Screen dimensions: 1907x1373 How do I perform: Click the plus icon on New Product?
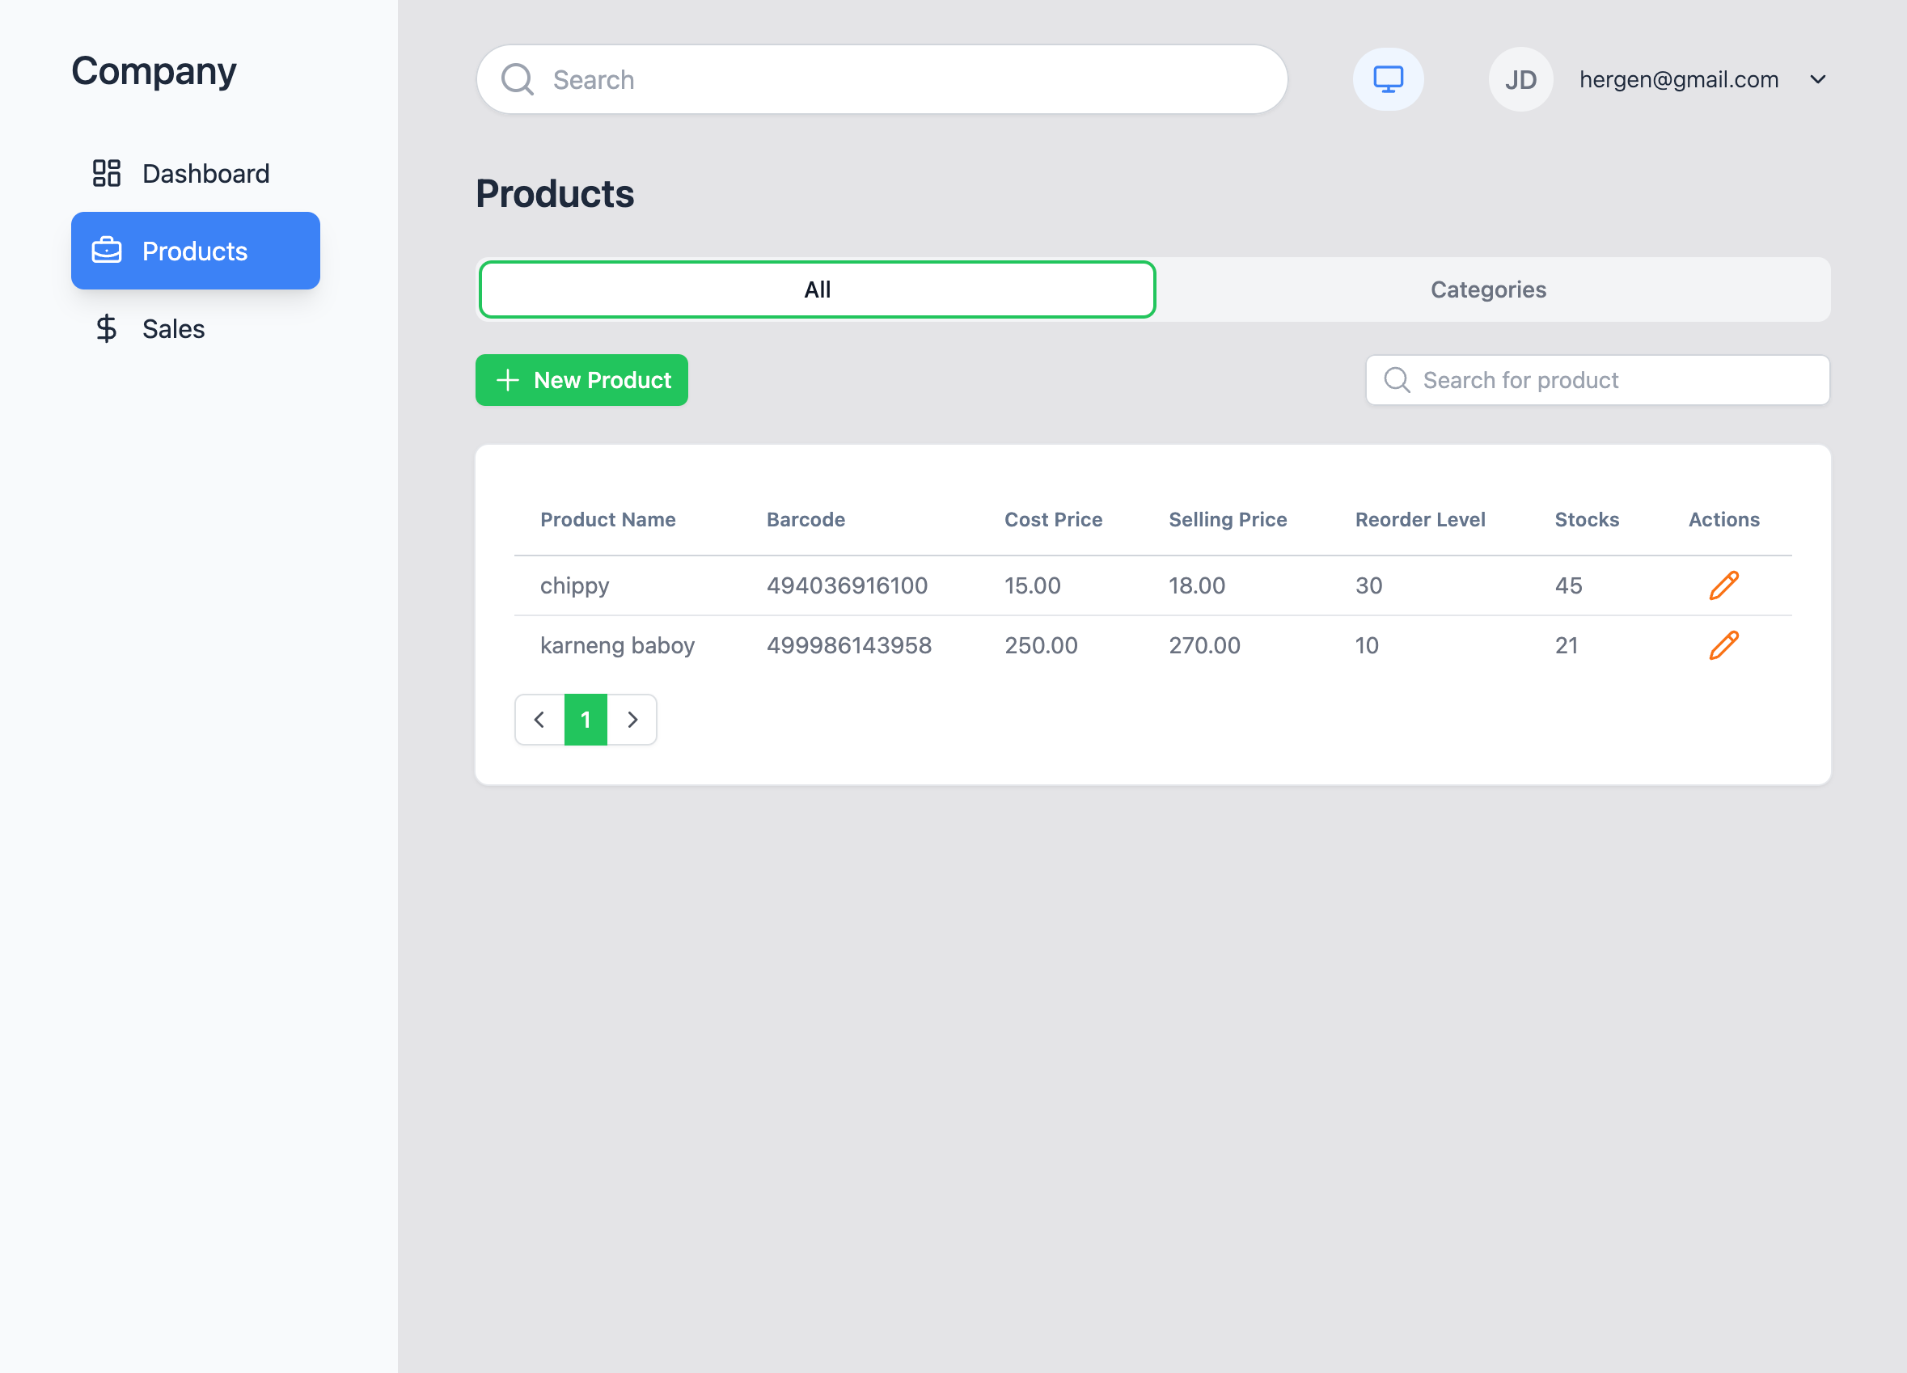coord(507,380)
